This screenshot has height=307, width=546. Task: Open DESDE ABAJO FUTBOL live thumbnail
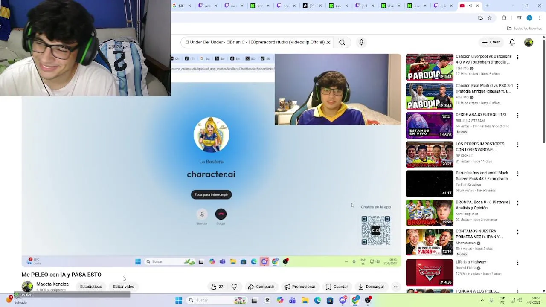pyautogui.click(x=430, y=125)
